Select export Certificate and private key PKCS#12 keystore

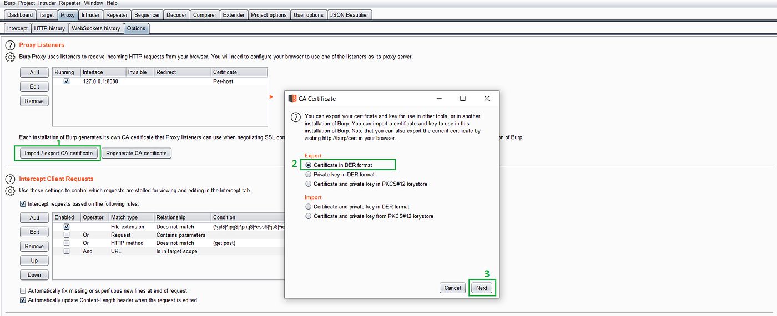click(x=309, y=184)
